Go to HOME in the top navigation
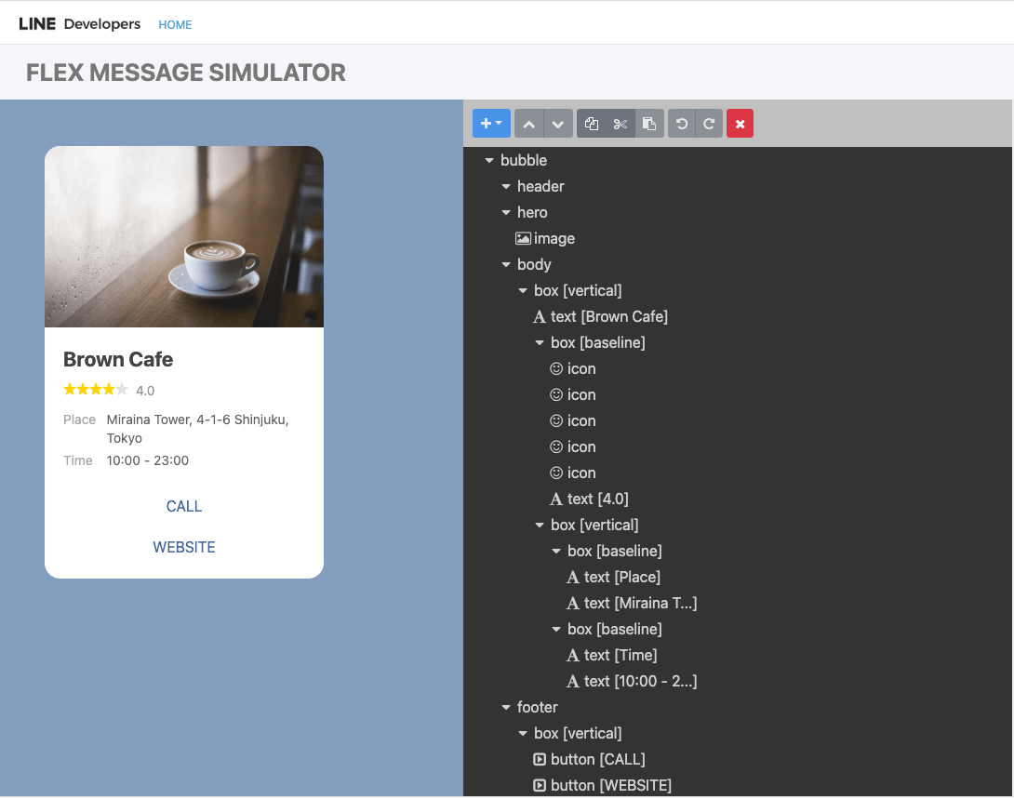The image size is (1014, 799). (175, 25)
